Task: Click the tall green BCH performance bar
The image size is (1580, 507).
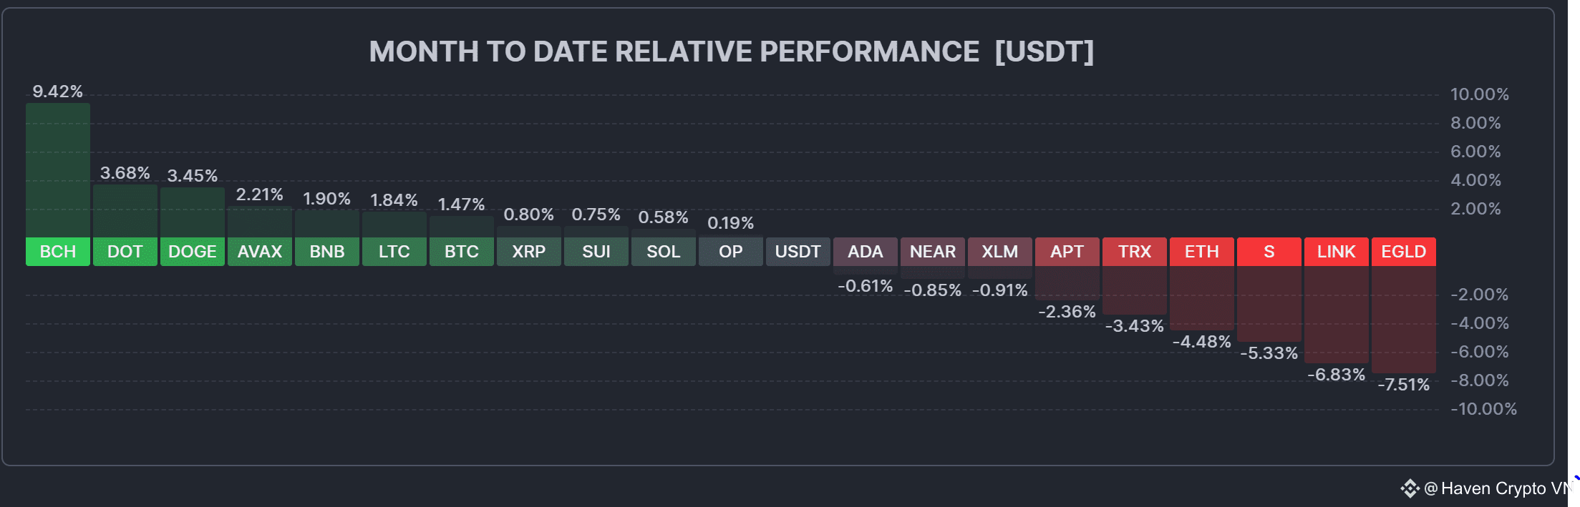Action: [58, 170]
